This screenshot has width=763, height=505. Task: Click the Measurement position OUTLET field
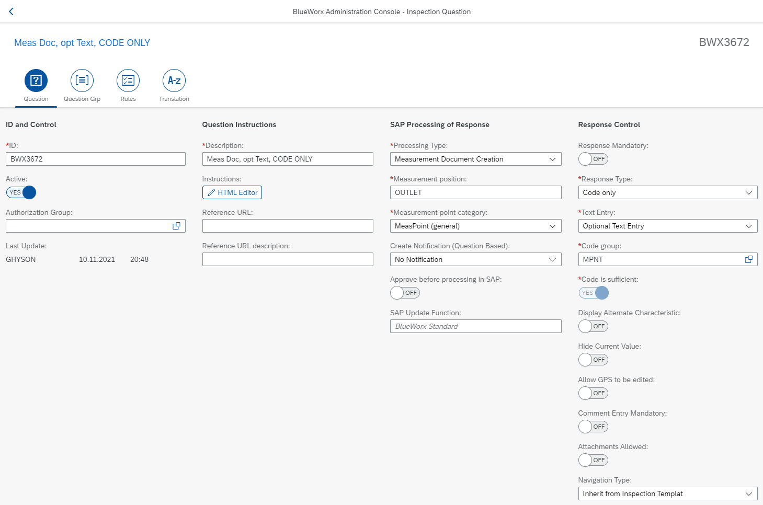tap(476, 192)
